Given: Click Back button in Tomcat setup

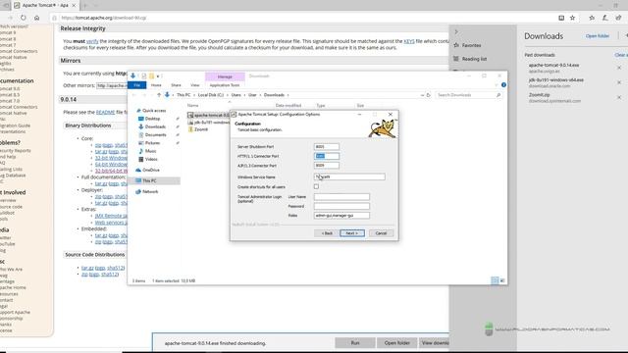Looking at the screenshot, I should coord(327,233).
